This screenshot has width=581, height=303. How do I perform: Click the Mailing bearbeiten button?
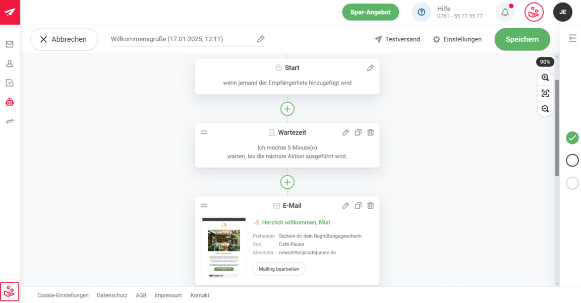279,269
